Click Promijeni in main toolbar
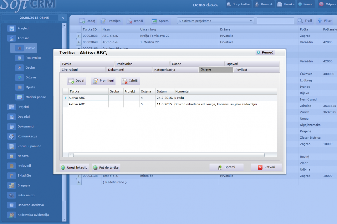Screen dimensions: 337x224 (x=111, y=21)
